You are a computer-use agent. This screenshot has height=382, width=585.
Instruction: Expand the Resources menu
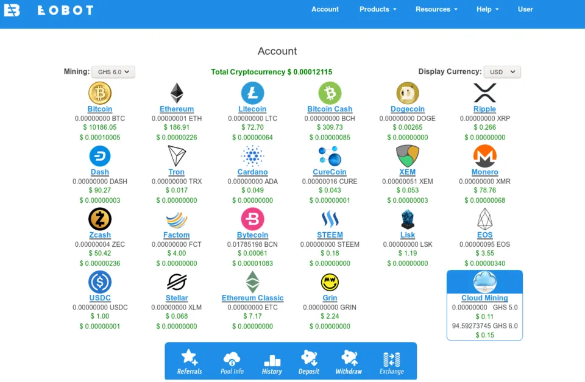[x=436, y=9]
